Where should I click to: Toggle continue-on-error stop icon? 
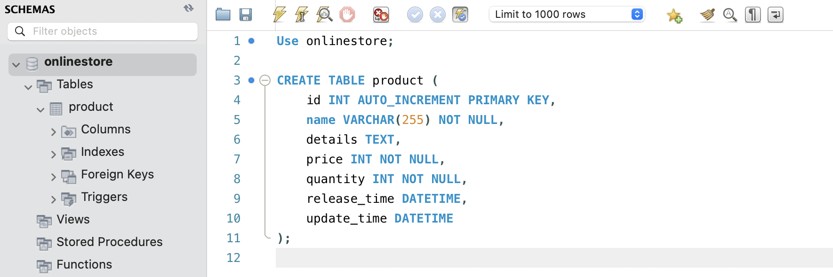click(x=381, y=15)
